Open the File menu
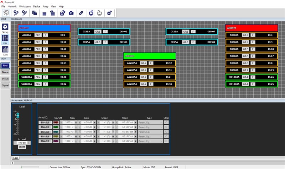This screenshot has width=285, height=169. (3, 6)
